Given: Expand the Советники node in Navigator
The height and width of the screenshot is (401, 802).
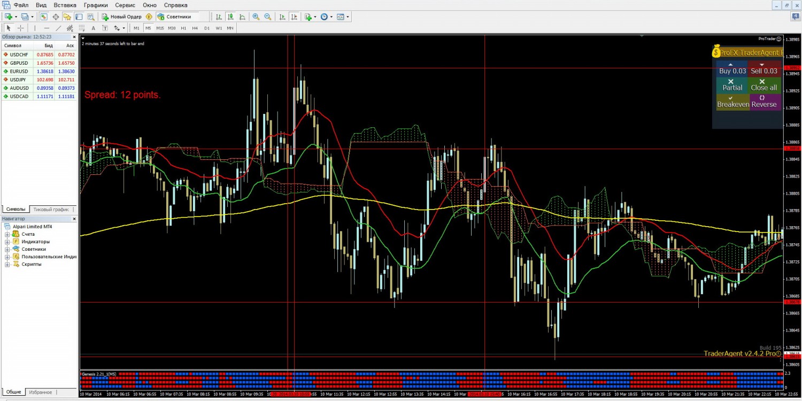Looking at the screenshot, I should point(8,249).
